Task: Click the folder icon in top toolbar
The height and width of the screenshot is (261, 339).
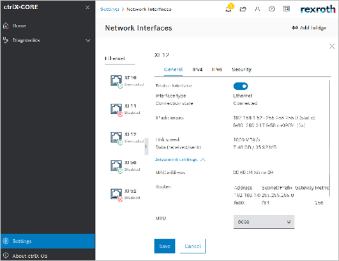Action: (x=243, y=9)
